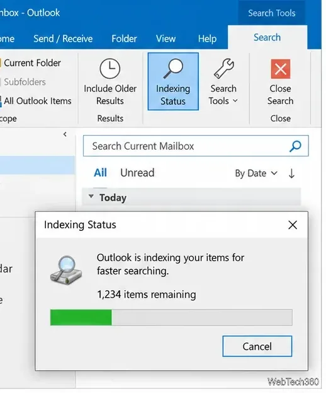Open the Folder ribbon tab
Viewport: 326px width, 393px height.
tap(124, 38)
